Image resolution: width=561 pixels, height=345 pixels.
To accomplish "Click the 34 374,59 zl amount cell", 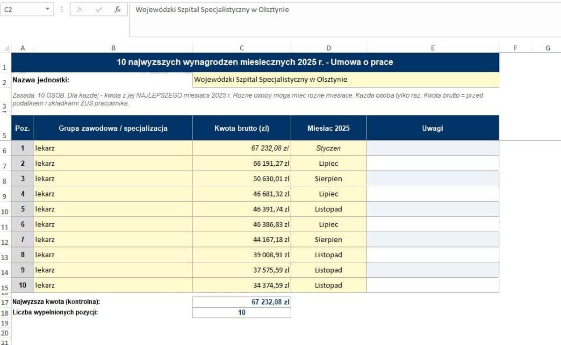I will pos(242,285).
